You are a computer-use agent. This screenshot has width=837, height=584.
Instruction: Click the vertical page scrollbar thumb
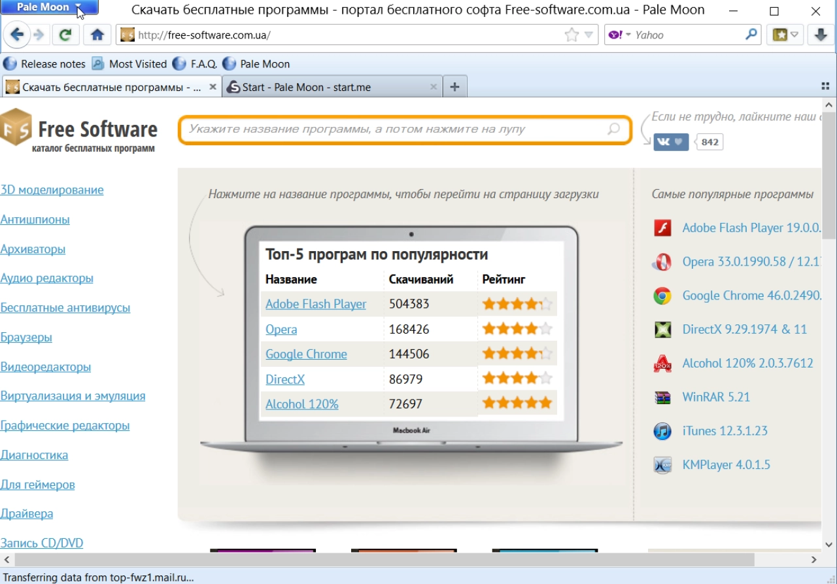pyautogui.click(x=829, y=177)
